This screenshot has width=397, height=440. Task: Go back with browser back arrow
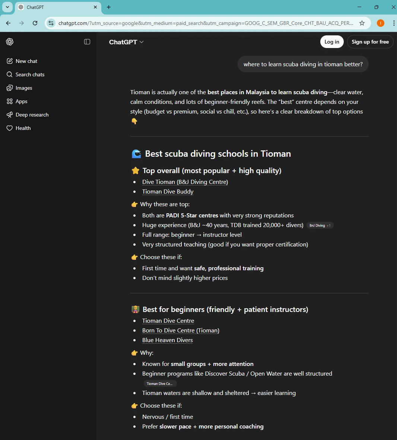[x=9, y=23]
